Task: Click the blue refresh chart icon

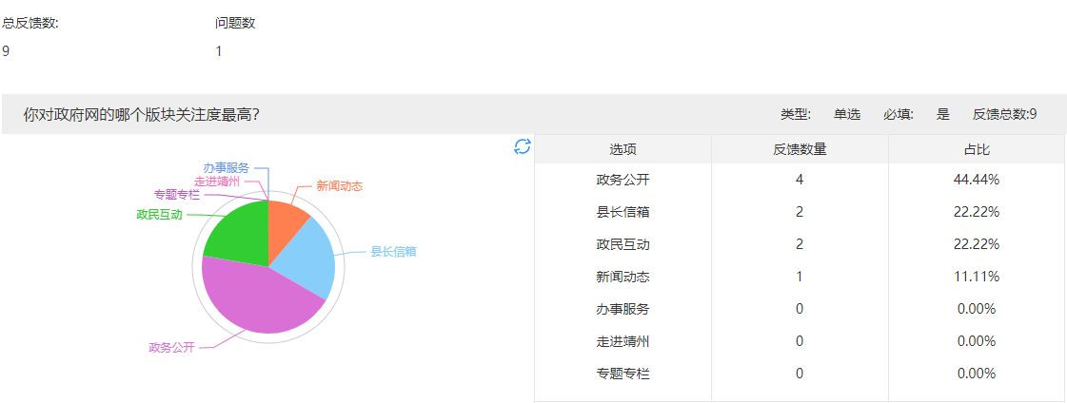Action: tap(522, 146)
